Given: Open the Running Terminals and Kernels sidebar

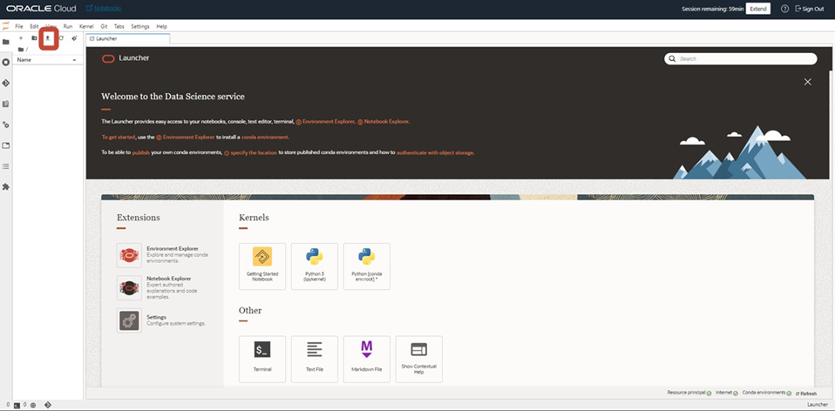Looking at the screenshot, I should click(x=6, y=62).
